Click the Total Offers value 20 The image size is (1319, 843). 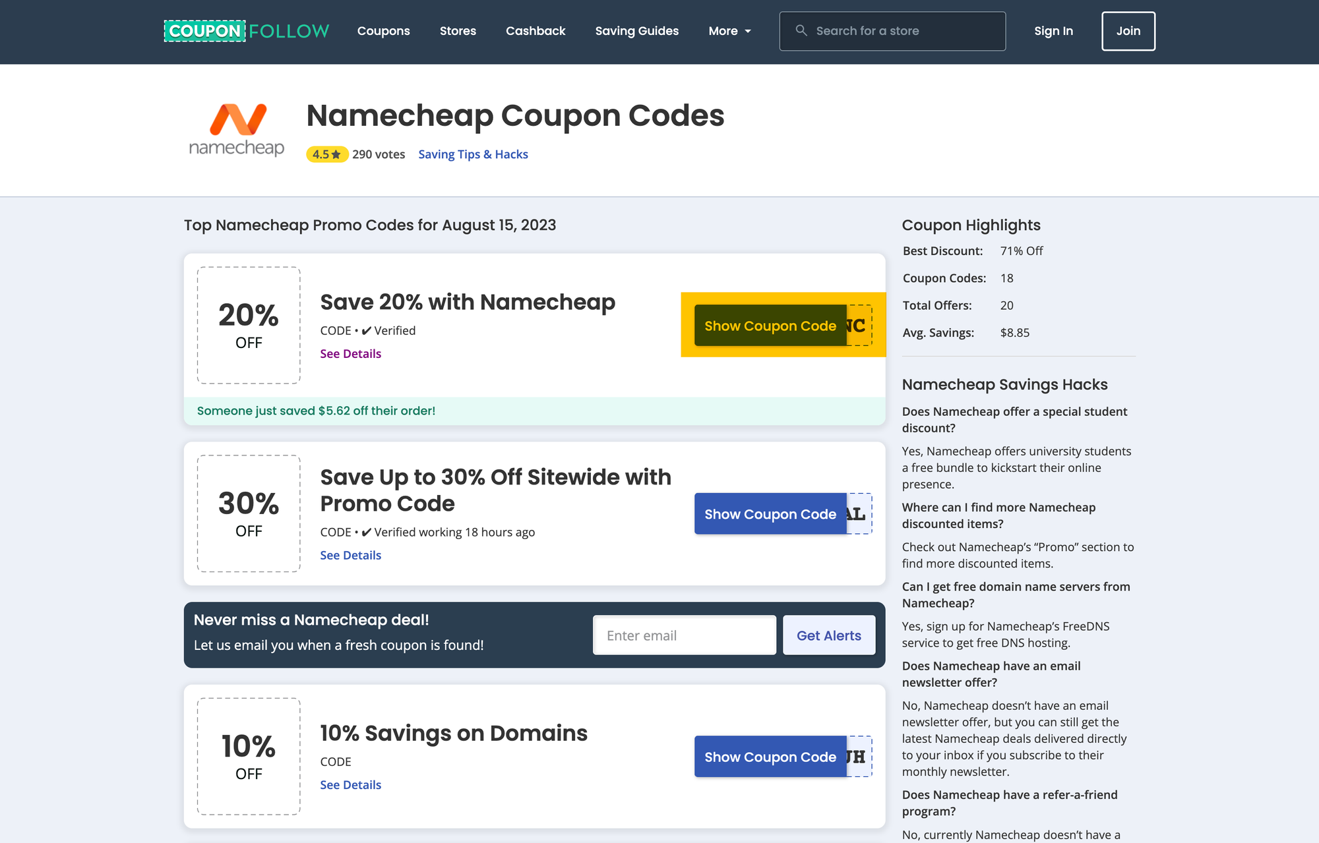click(x=1006, y=305)
